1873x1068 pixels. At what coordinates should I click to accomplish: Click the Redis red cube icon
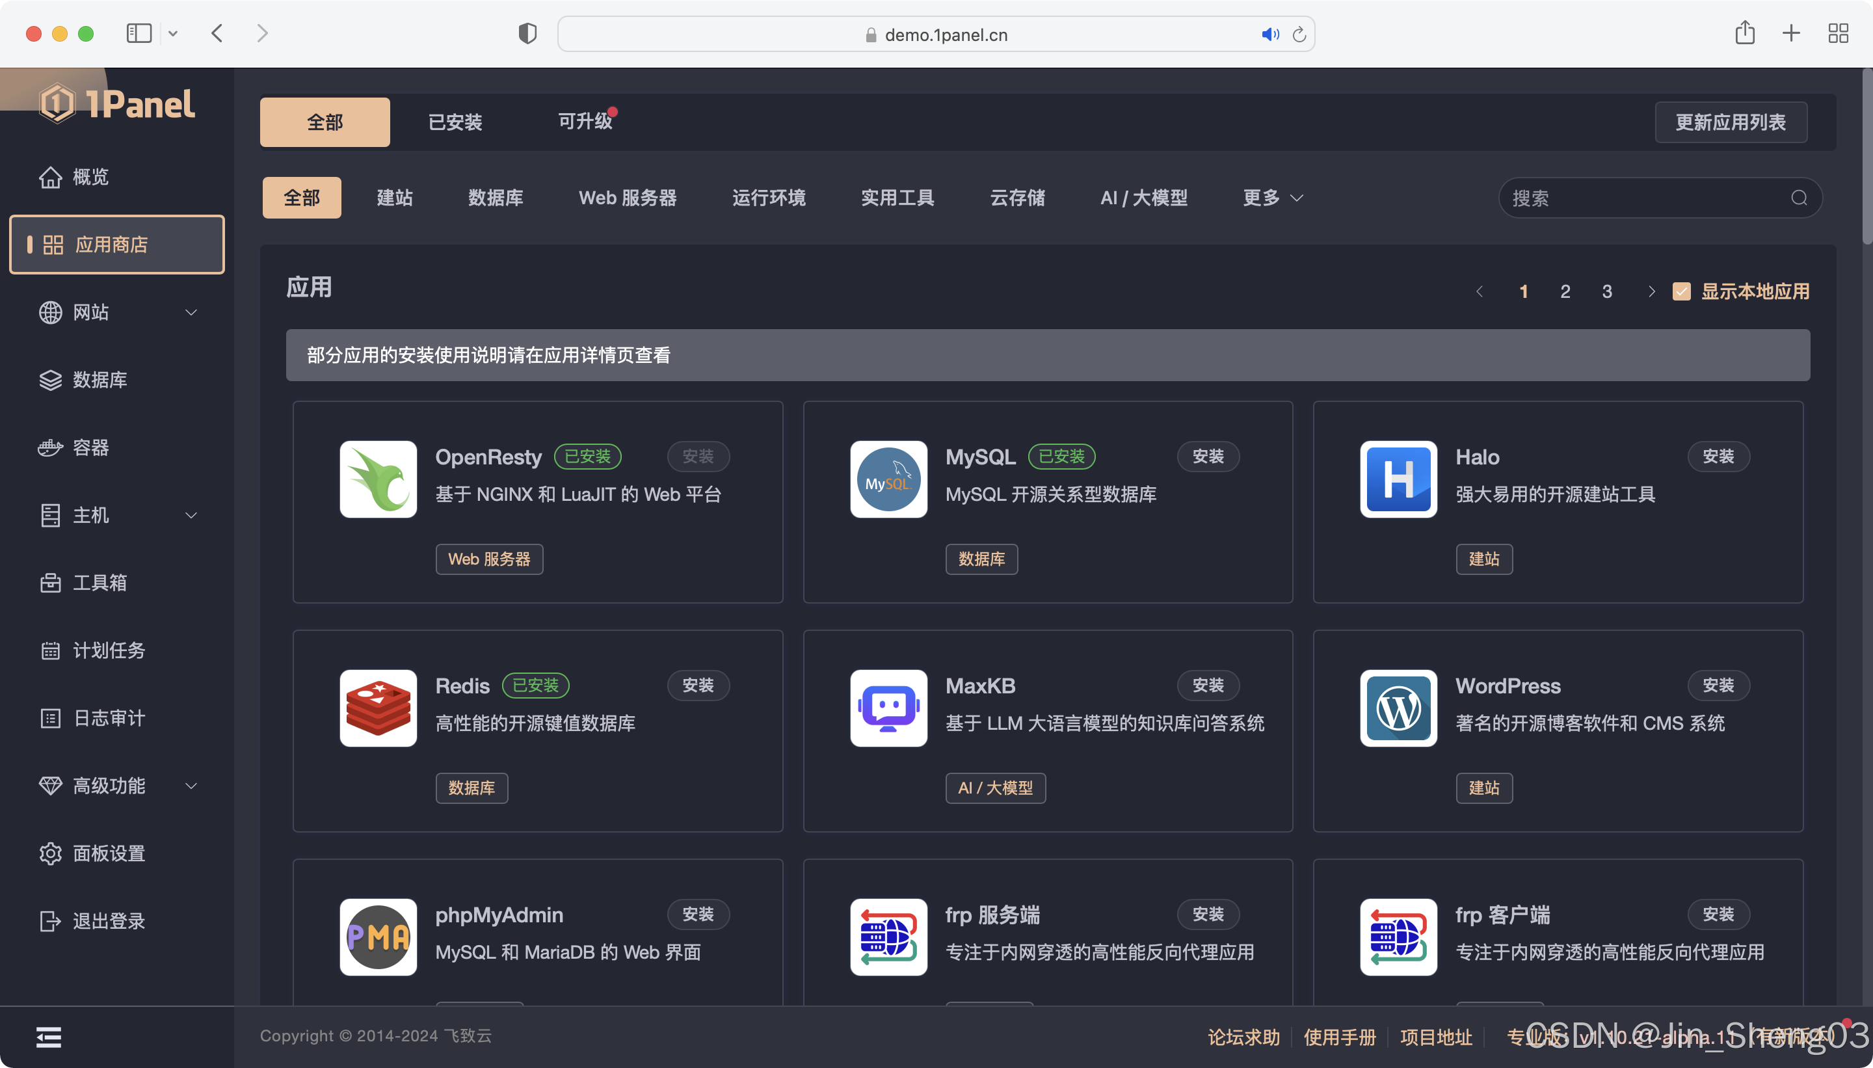point(378,708)
